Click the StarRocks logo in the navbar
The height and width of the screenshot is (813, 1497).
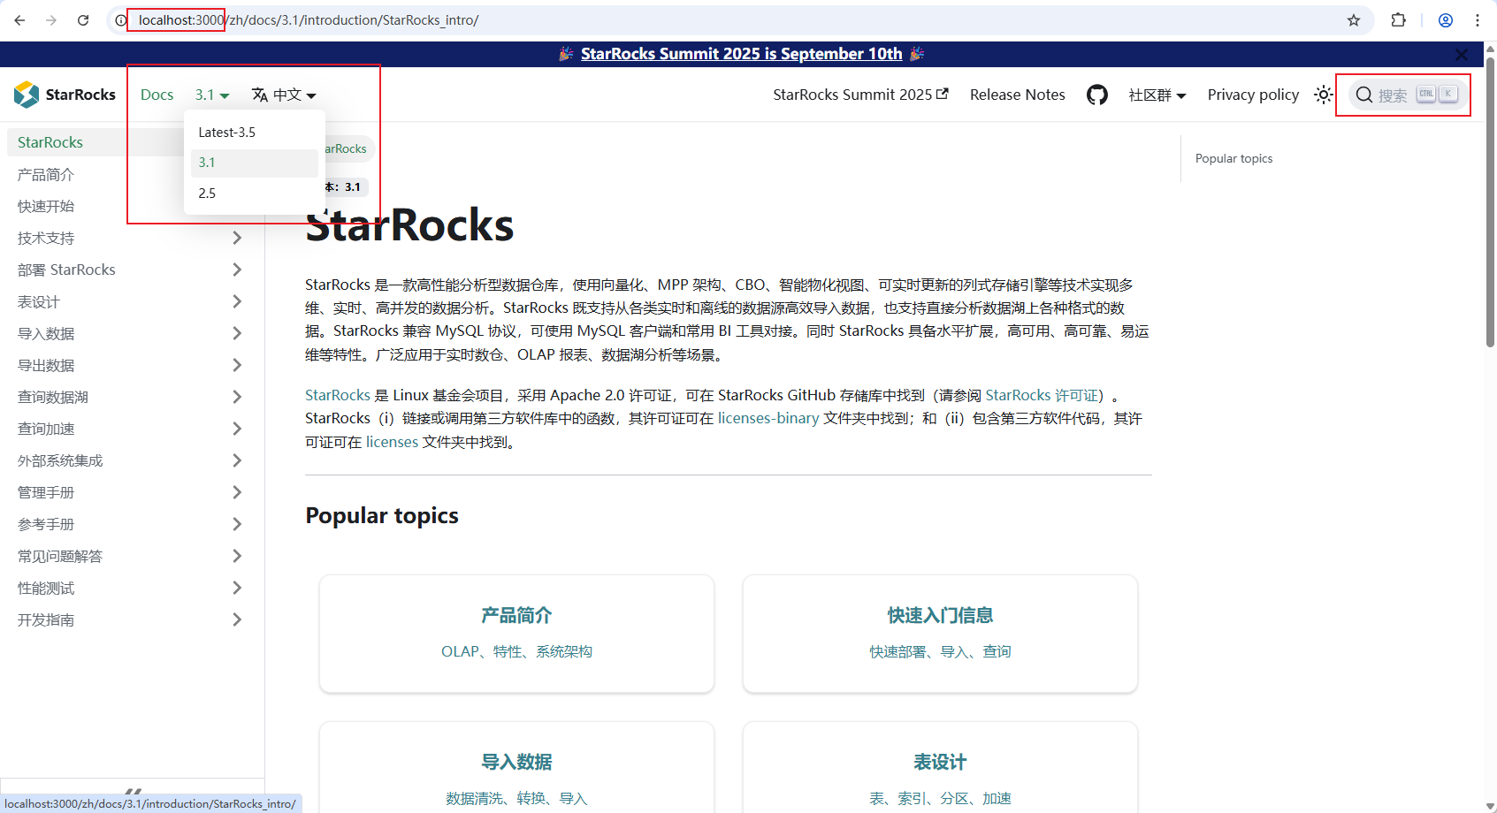[65, 95]
